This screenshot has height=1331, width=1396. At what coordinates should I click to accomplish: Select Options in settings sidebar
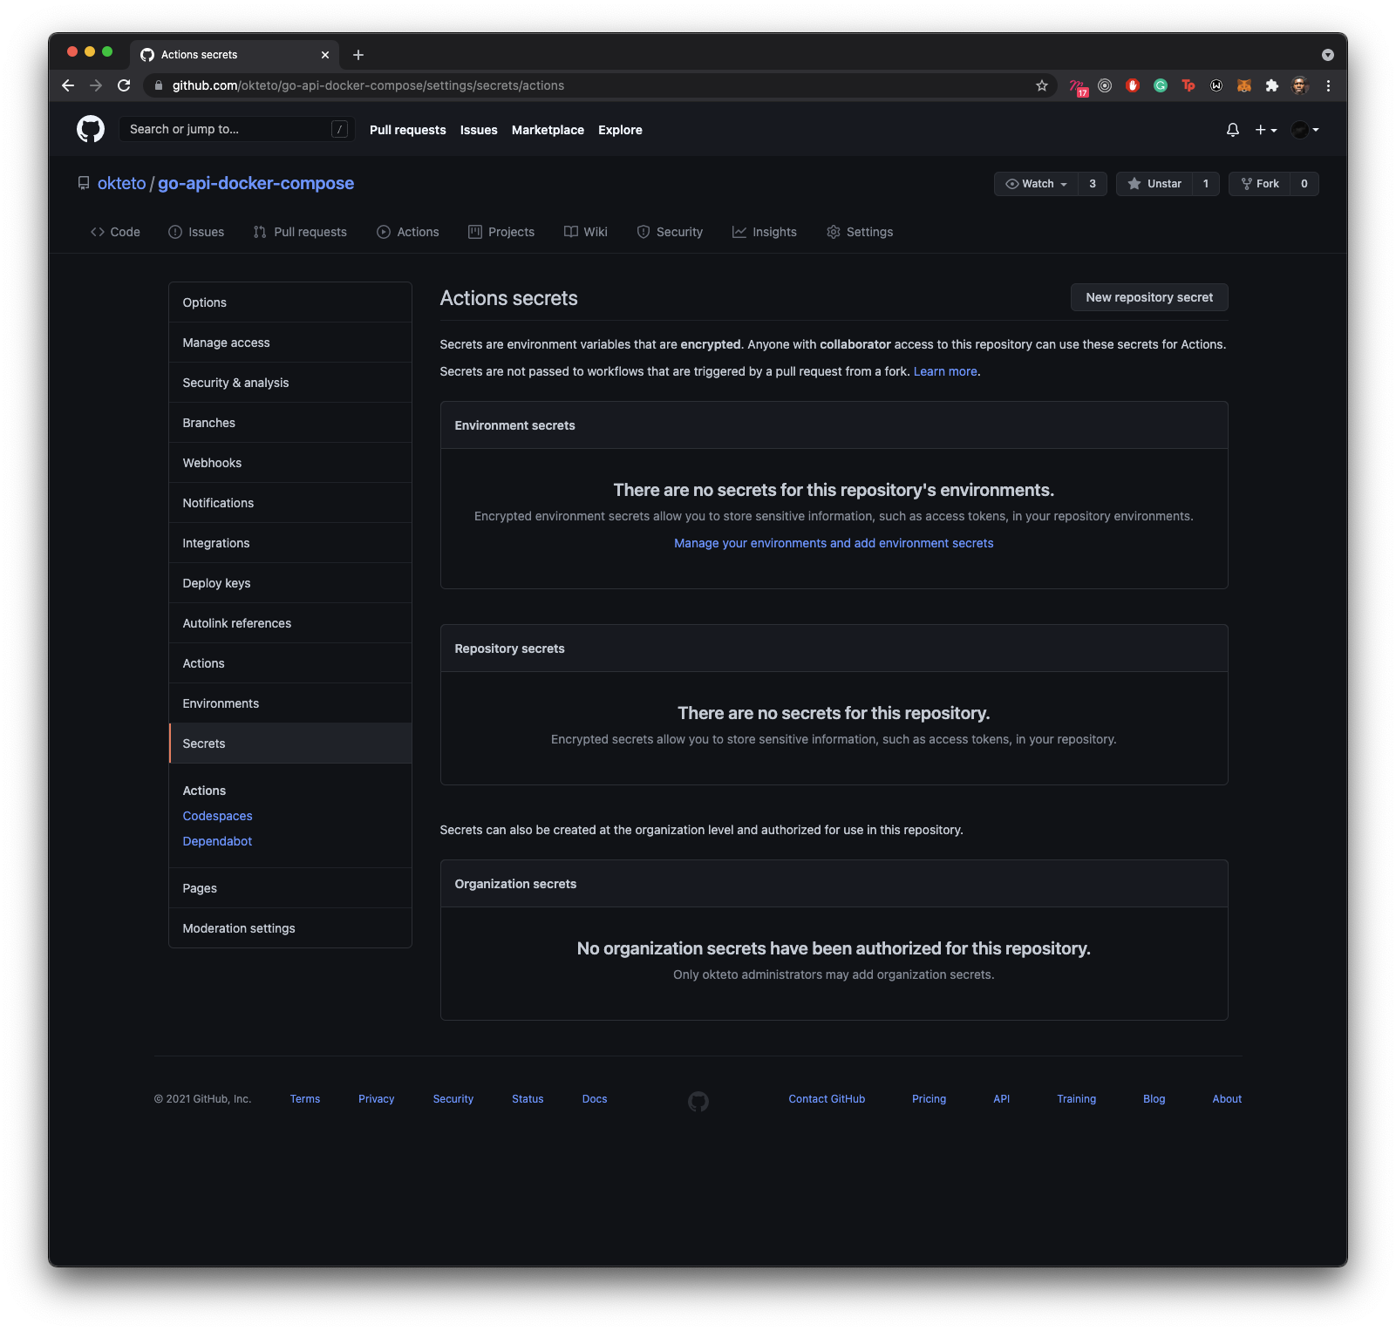[290, 302]
